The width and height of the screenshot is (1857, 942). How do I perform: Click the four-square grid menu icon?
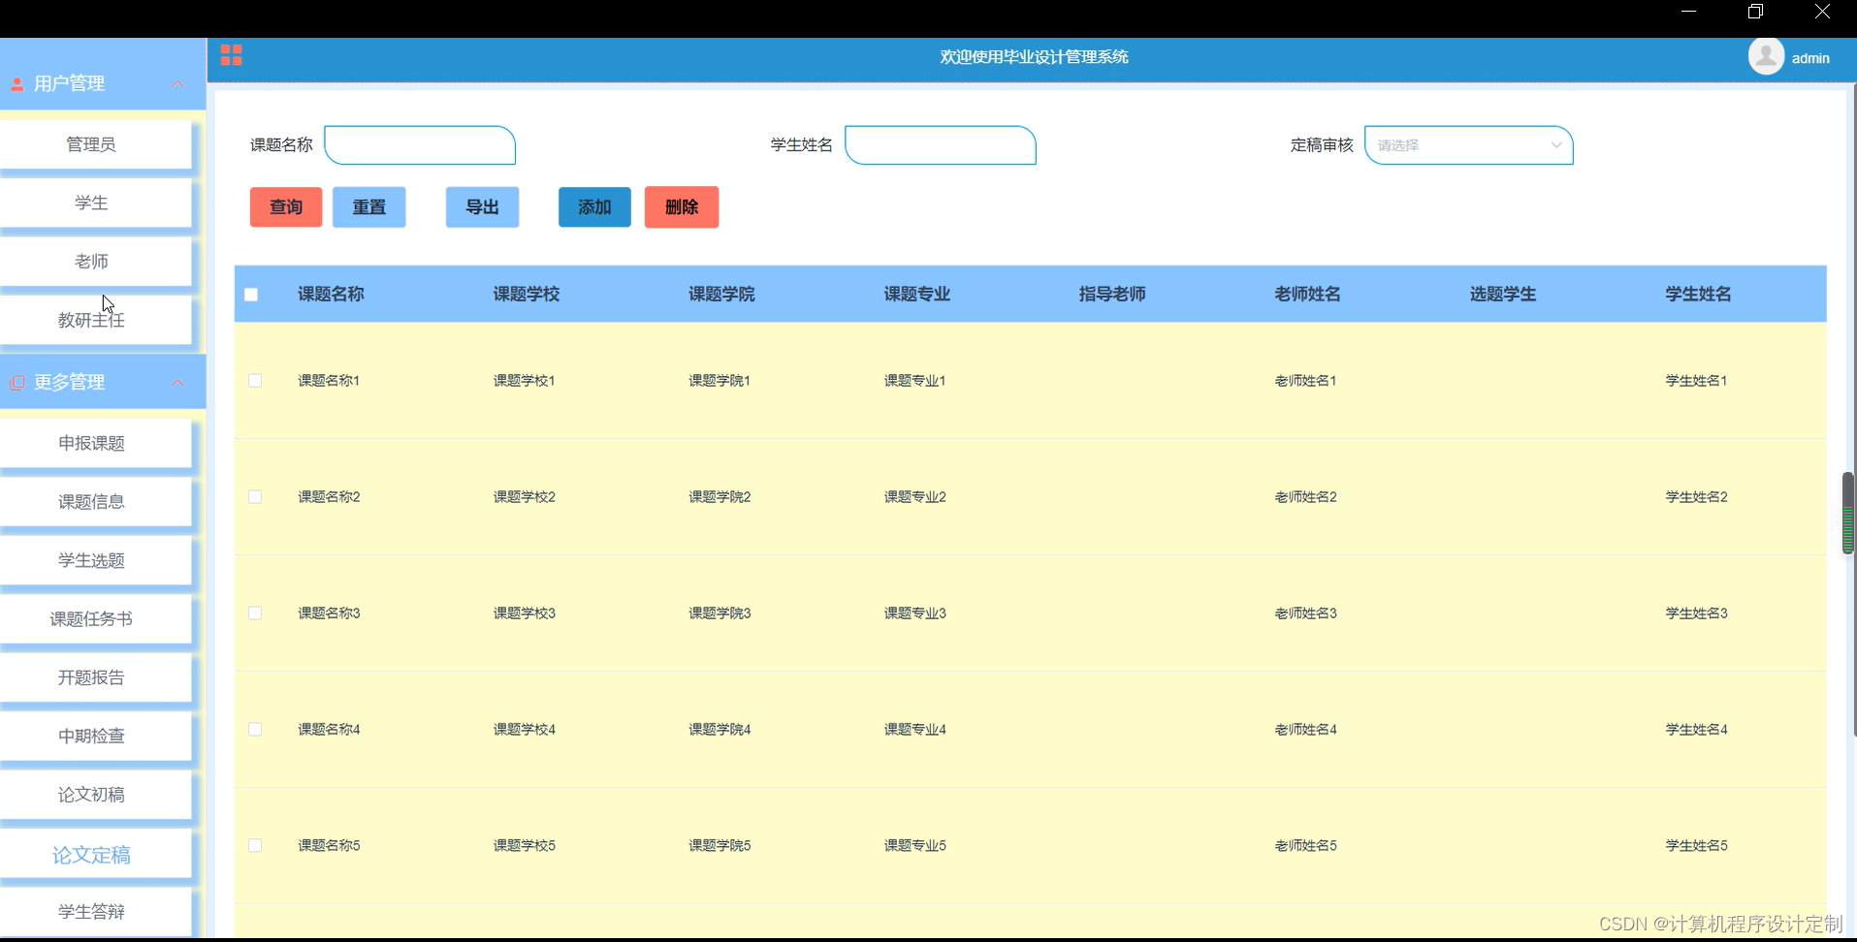click(231, 55)
